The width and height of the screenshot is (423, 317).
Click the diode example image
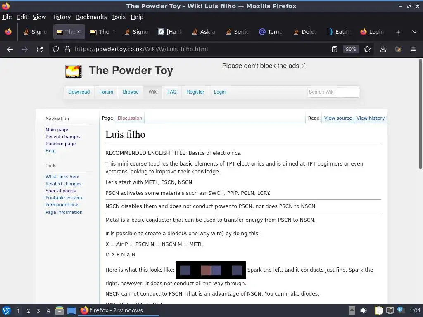(x=211, y=270)
